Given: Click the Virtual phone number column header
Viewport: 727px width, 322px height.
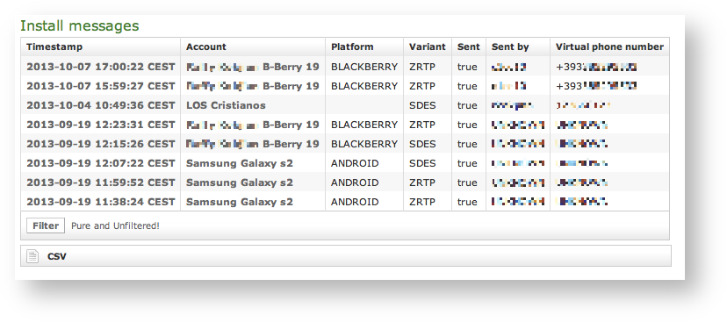Looking at the screenshot, I should (609, 47).
